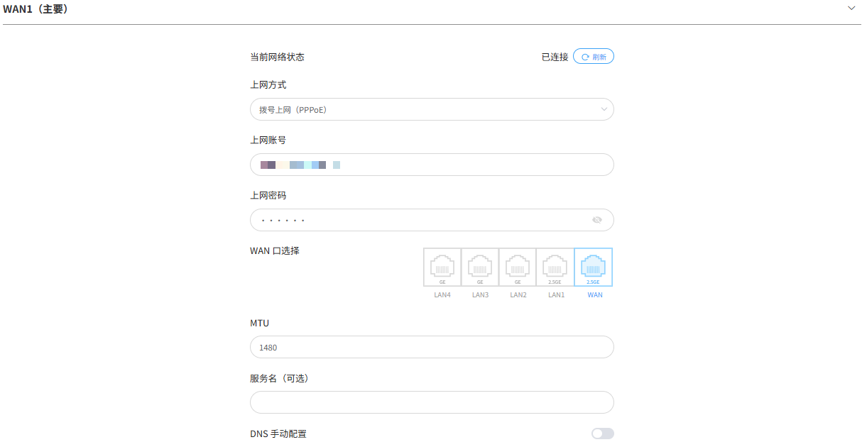Image resolution: width=862 pixels, height=447 pixels.
Task: Click the 刷新 button
Action: (x=594, y=56)
